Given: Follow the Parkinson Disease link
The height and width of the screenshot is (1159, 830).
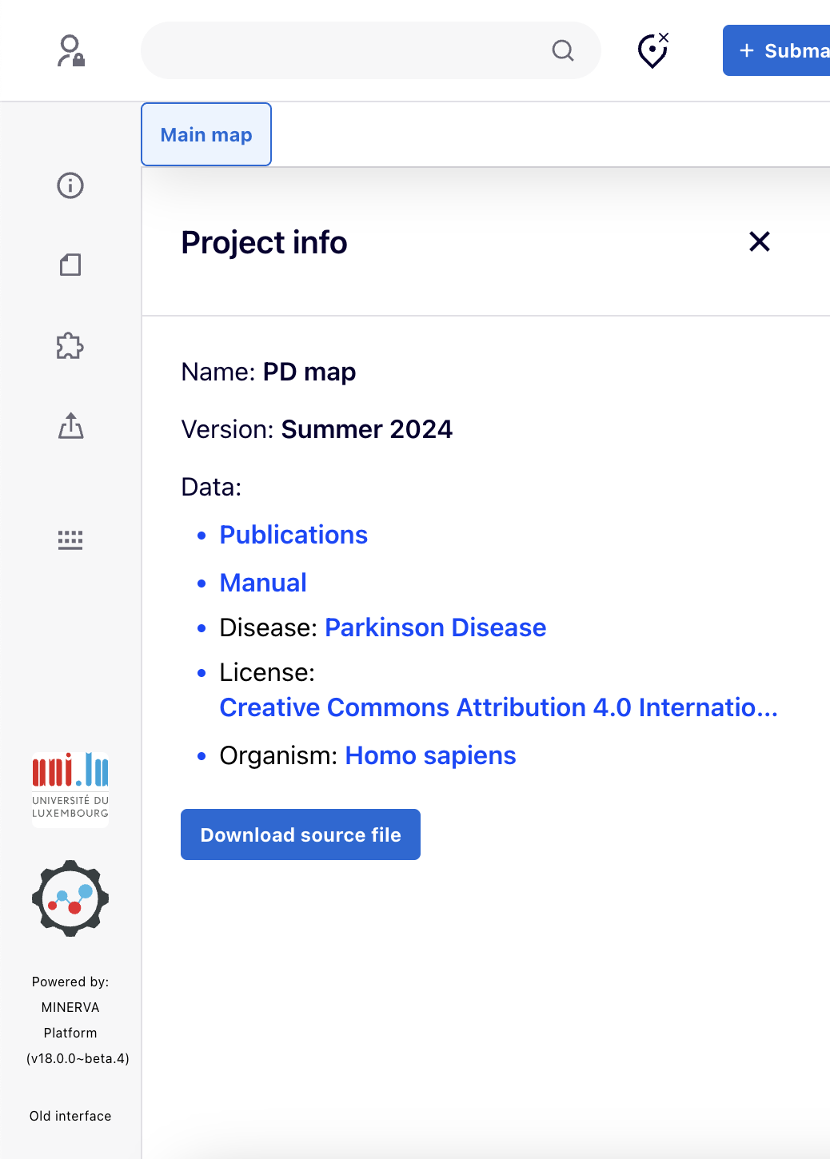Looking at the screenshot, I should tap(435, 627).
